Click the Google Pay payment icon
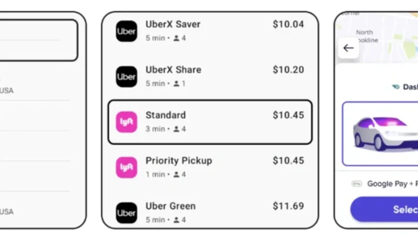Screen dimensions: 418x235 [357, 184]
